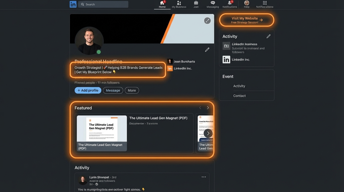The image size is (344, 192).
Task: Edit the cover banner with pencil icon
Action: 207,20
